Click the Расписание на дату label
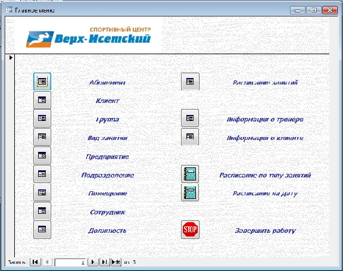 coord(265,194)
